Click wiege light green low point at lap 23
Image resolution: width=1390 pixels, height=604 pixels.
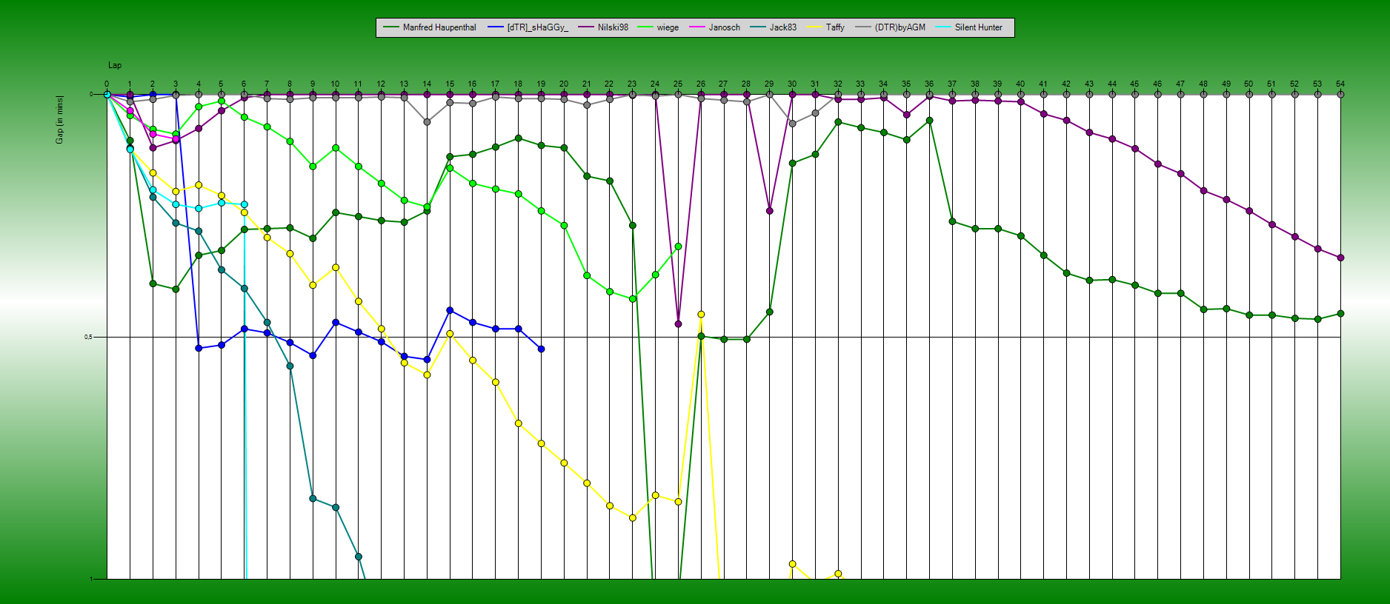point(633,299)
